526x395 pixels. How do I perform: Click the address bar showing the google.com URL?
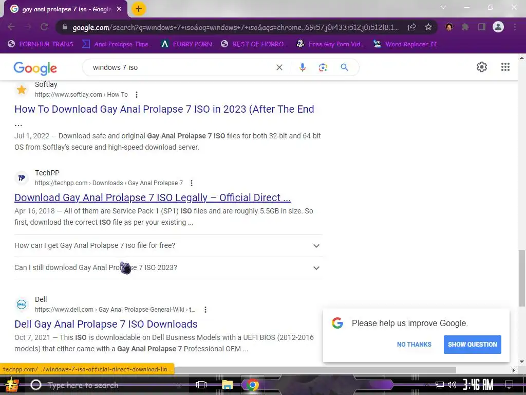(x=235, y=27)
